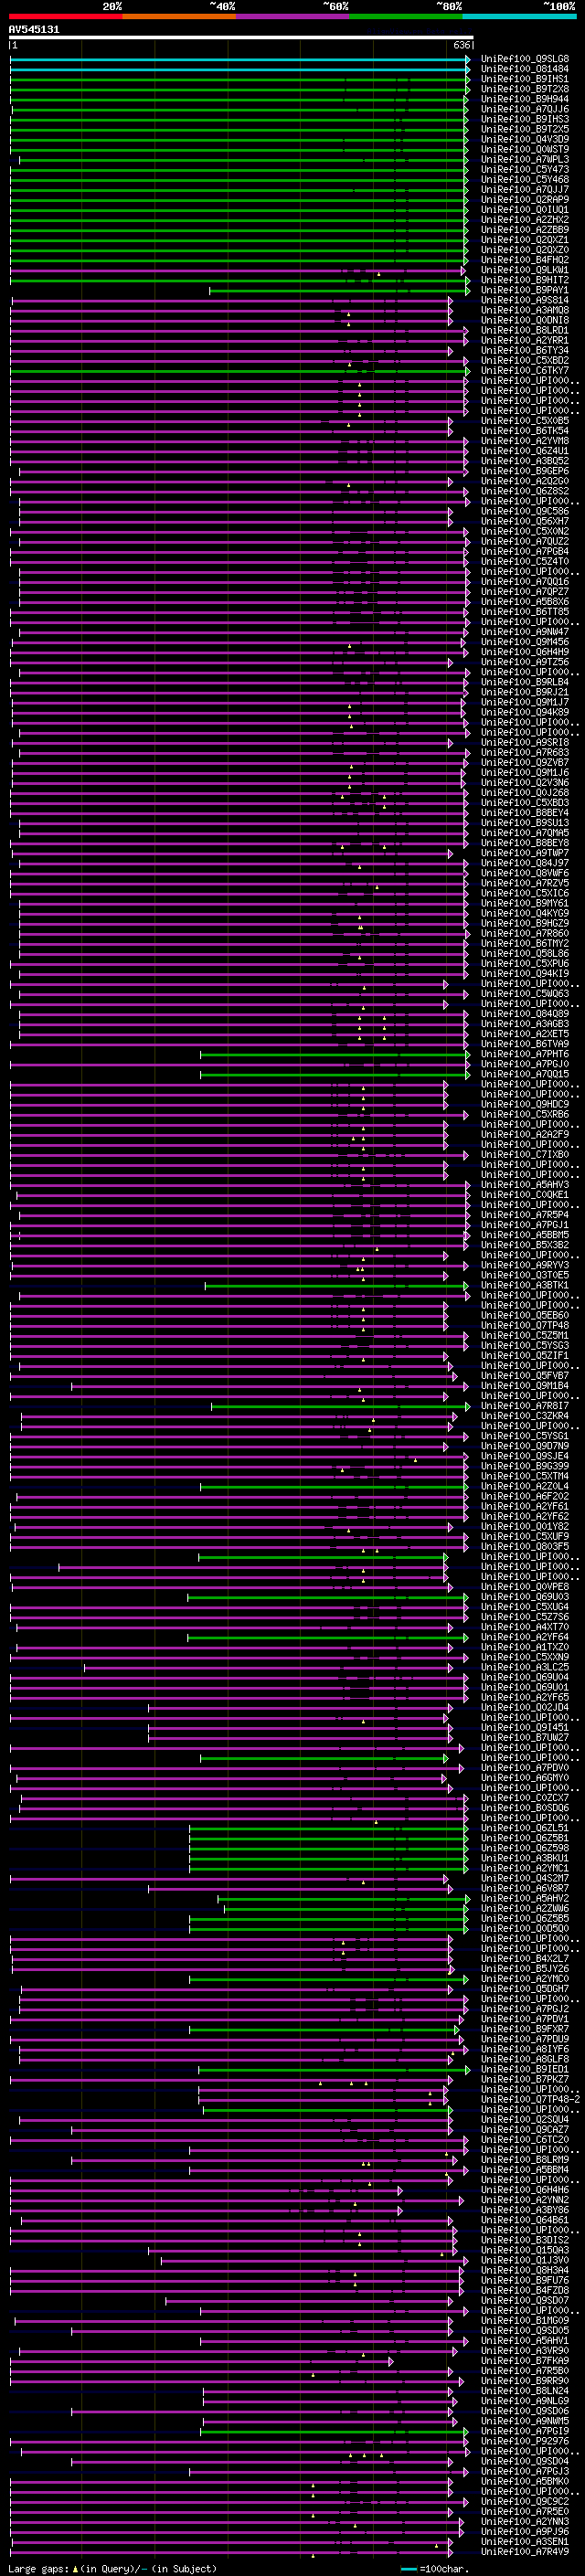Select label UniRef100_B6TY34
The image size is (585, 2576).
[x=525, y=351]
